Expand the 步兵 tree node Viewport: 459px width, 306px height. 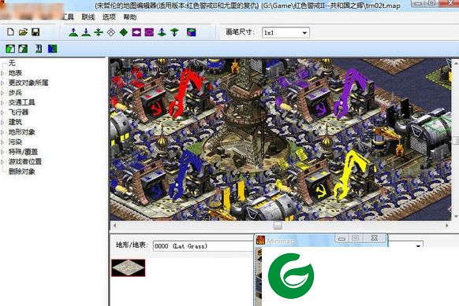(2, 93)
